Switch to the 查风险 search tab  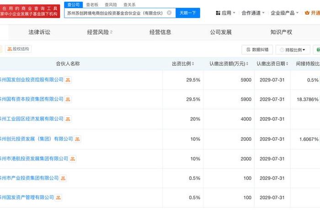tap(111, 5)
